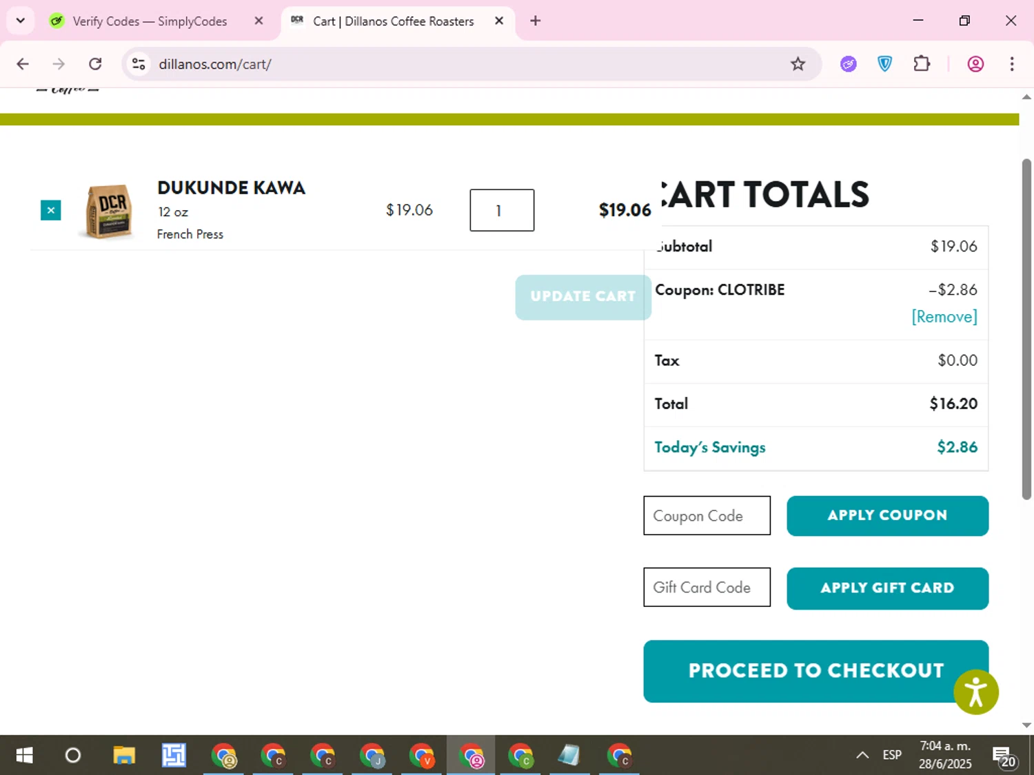The image size is (1034, 775).
Task: Open the Chrome icon with V badge
Action: [x=422, y=756]
